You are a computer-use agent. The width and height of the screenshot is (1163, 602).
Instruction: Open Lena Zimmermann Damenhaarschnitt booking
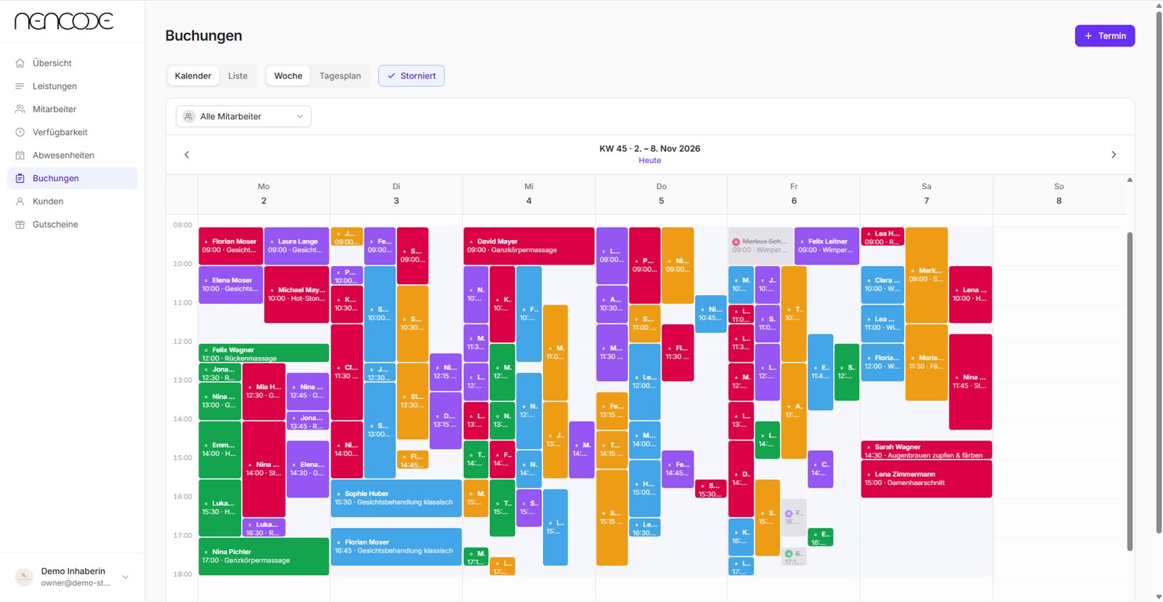tap(927, 479)
